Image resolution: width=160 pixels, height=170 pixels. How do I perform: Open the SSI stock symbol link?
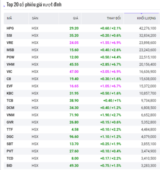(x=9, y=36)
